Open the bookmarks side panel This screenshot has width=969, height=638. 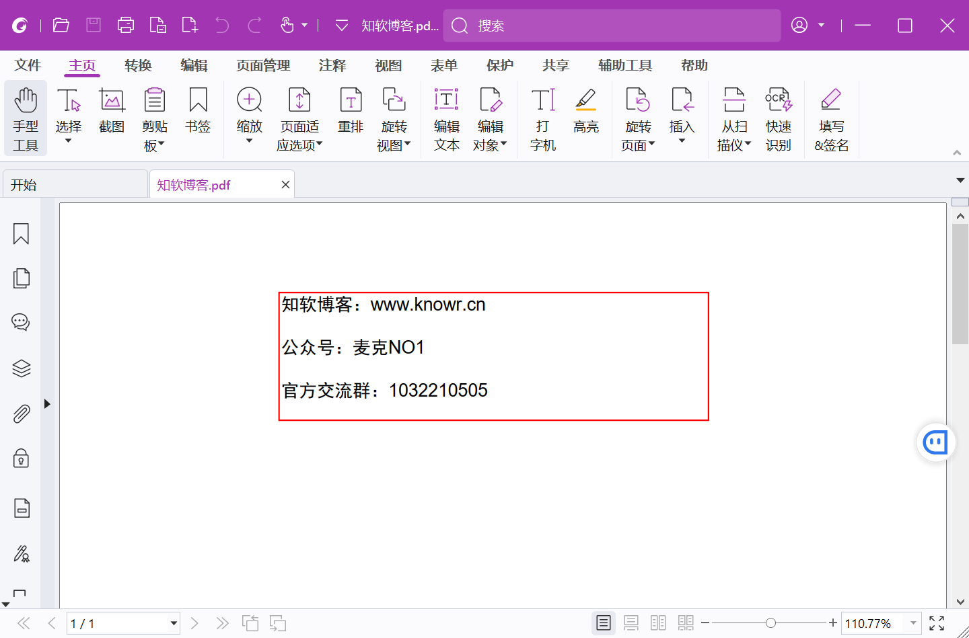[x=21, y=234]
